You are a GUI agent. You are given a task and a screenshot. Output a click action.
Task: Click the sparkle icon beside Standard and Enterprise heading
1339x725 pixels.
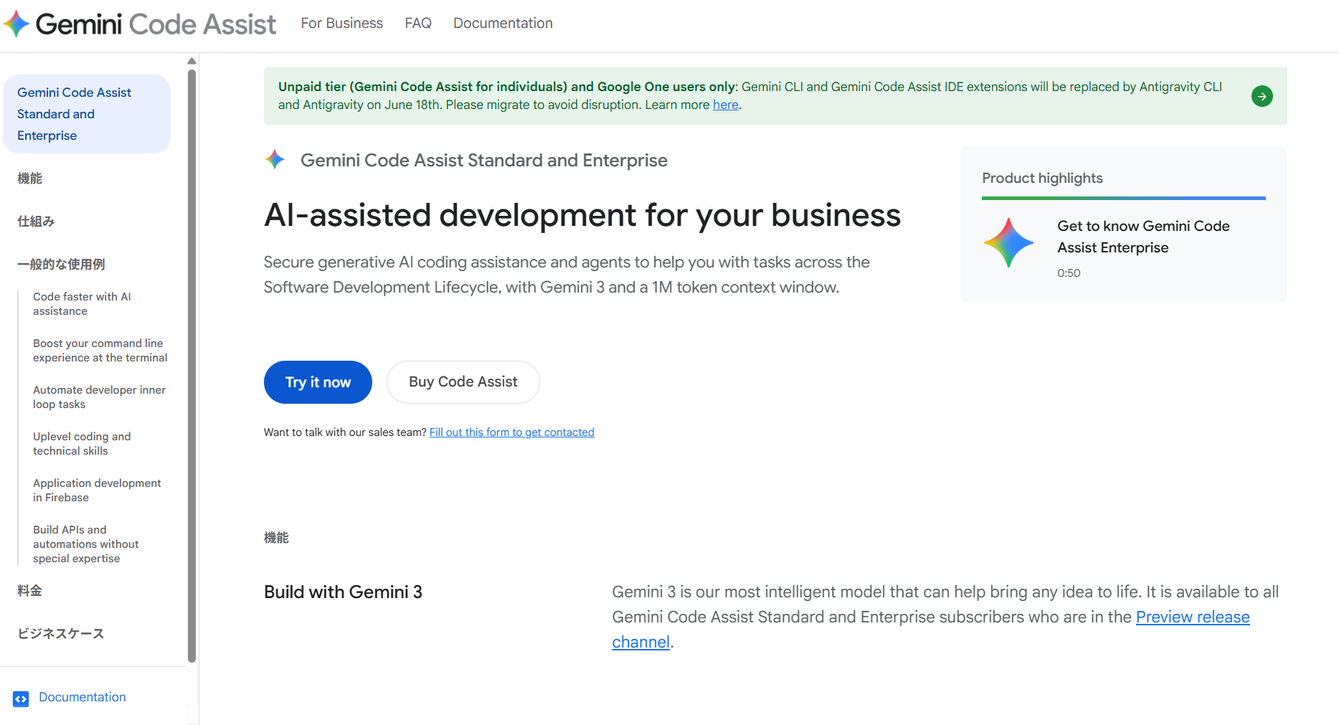point(275,159)
